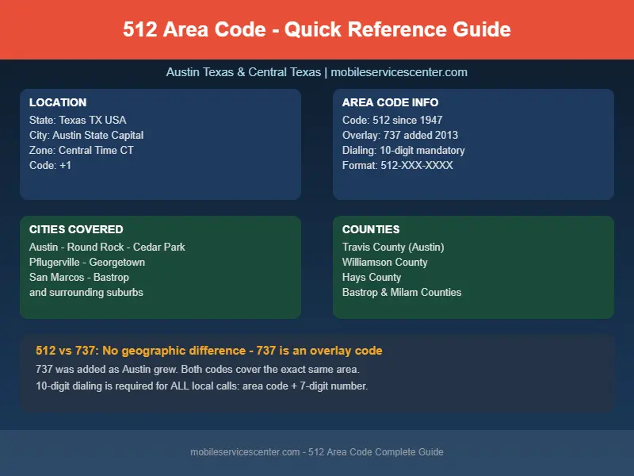Expand the COUNTIES information card
Screen dimensions: 634x476
pyautogui.click(x=473, y=267)
